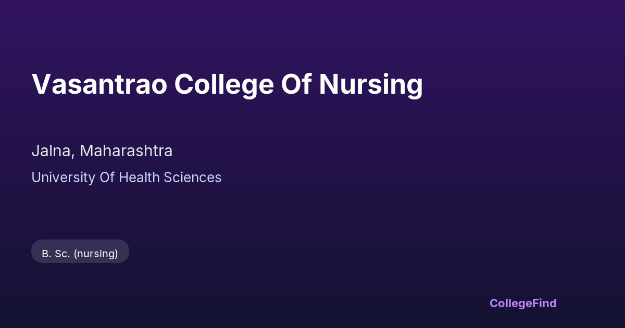Click the word Nursing in the heading
Viewport: 625px width, 328px height.
tap(370, 84)
